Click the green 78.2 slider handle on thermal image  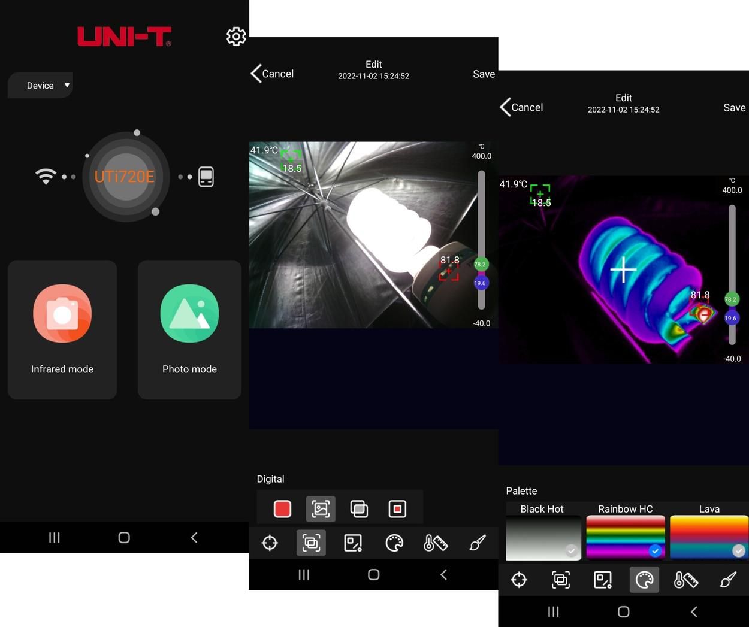point(730,299)
